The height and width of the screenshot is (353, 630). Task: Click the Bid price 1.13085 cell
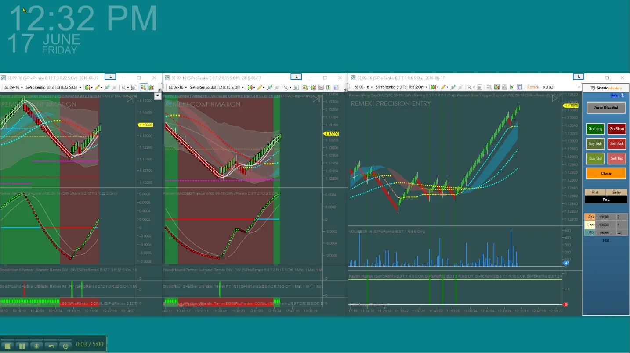point(606,233)
